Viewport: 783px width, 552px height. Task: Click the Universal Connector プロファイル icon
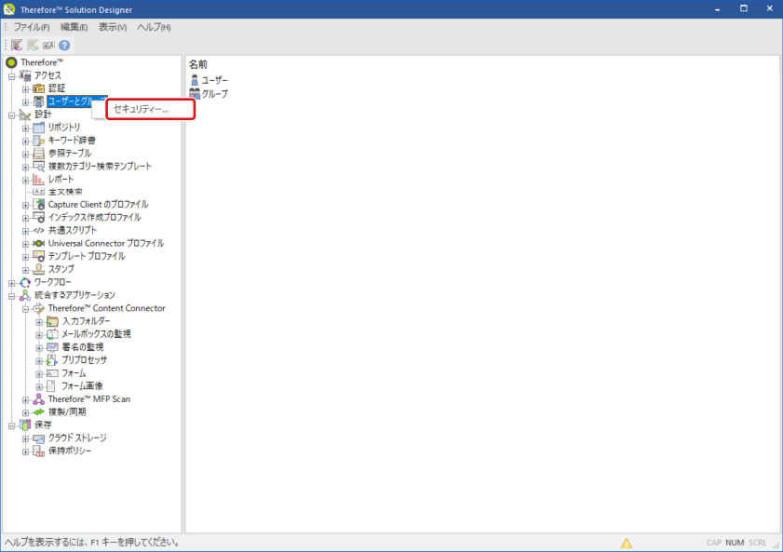(x=38, y=243)
